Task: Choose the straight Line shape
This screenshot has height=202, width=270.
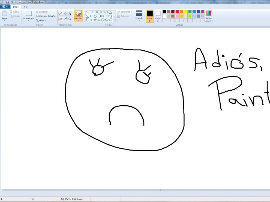Action: tap(87, 12)
